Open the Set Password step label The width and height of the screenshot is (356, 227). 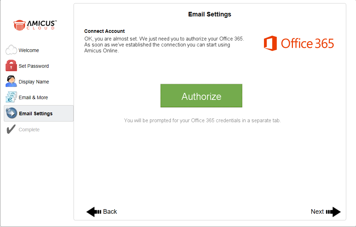(x=33, y=66)
